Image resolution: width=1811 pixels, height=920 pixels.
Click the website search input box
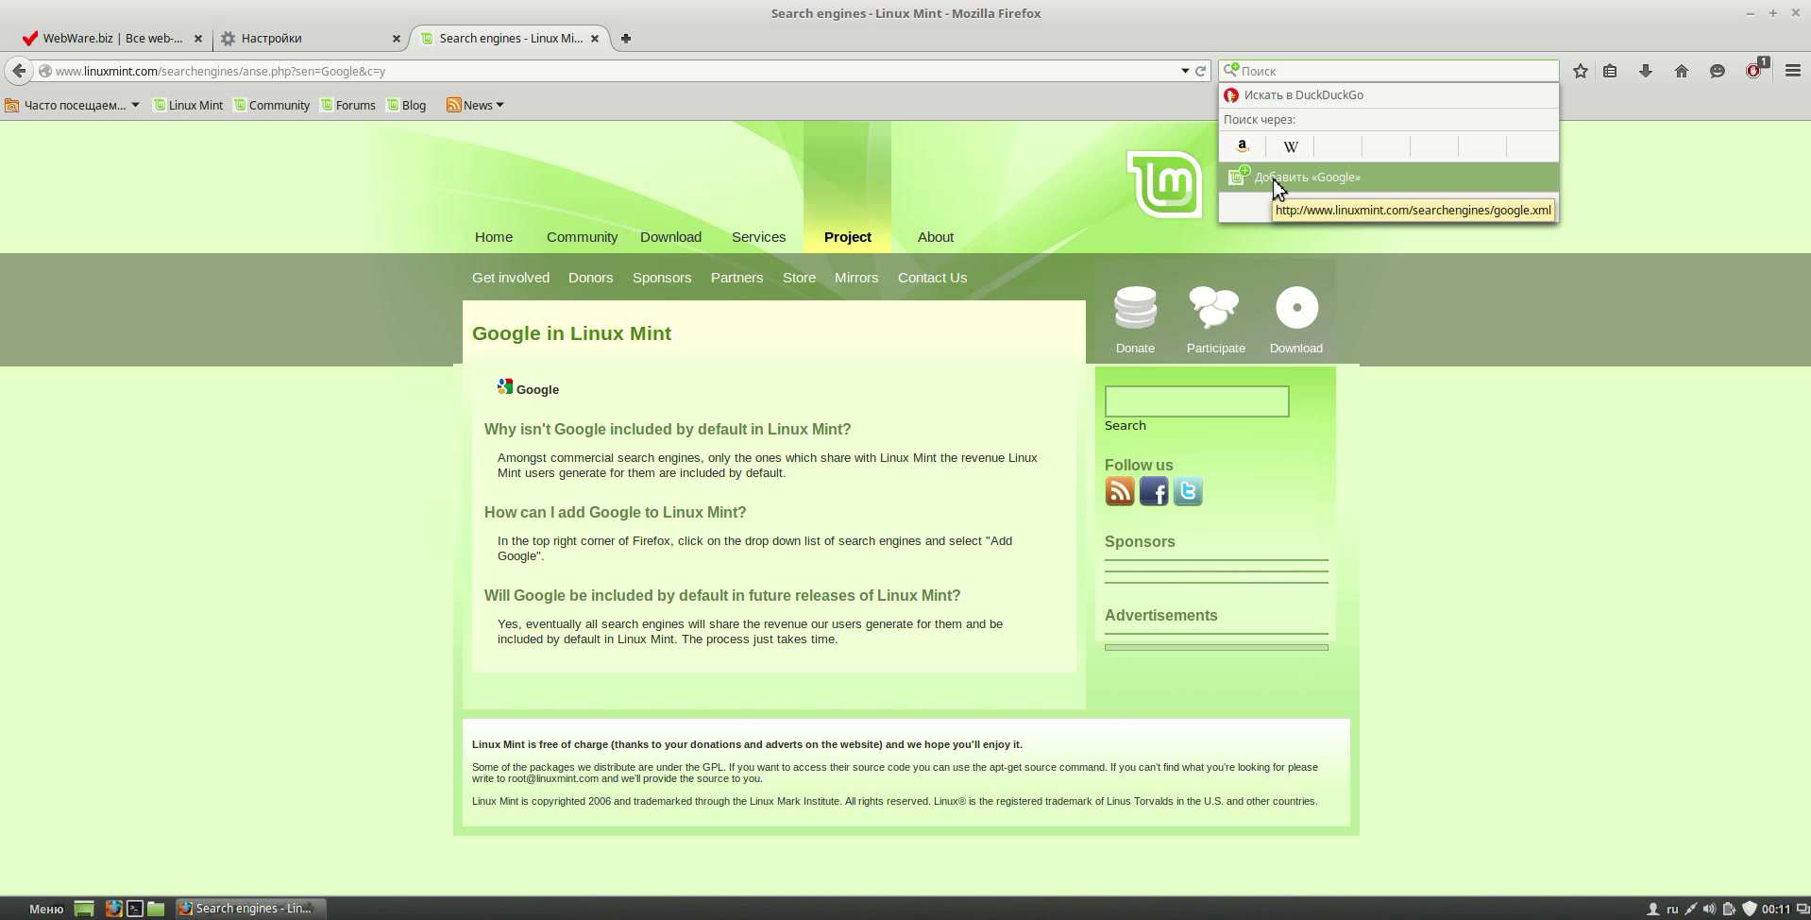coord(1196,401)
